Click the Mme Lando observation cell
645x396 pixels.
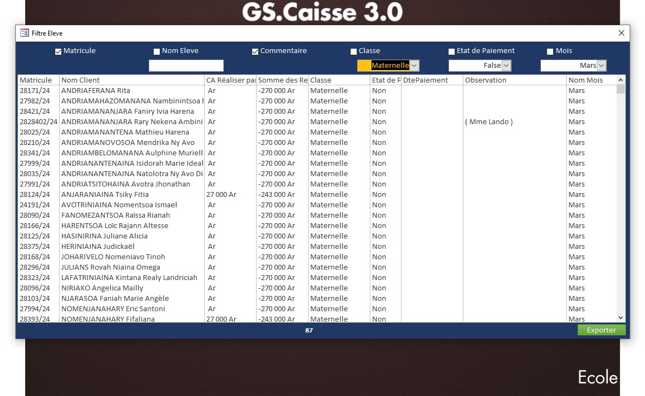click(x=489, y=122)
